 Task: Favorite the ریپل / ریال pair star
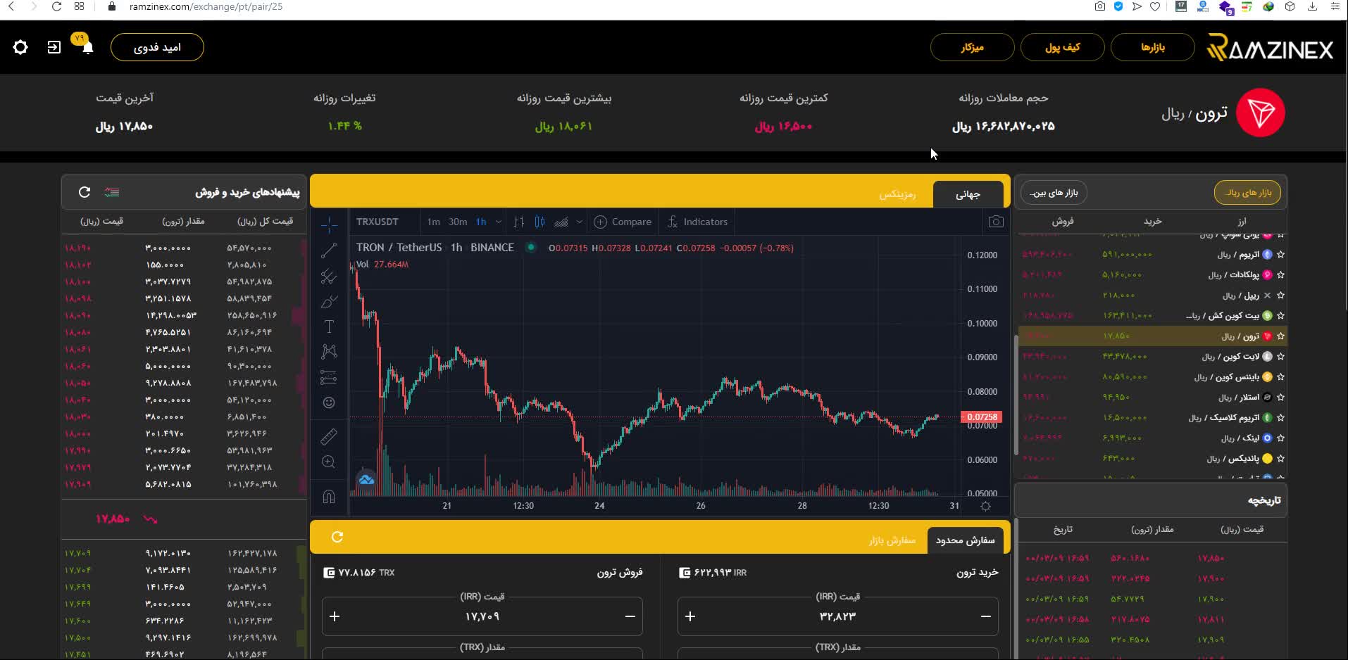click(x=1280, y=296)
